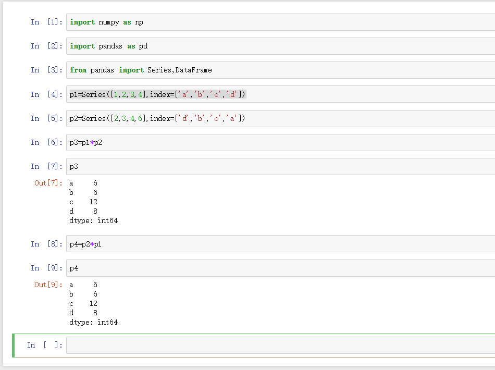495x370 pixels.
Task: Select the 'import pandas as pd' code cell
Action: pyautogui.click(x=280, y=46)
